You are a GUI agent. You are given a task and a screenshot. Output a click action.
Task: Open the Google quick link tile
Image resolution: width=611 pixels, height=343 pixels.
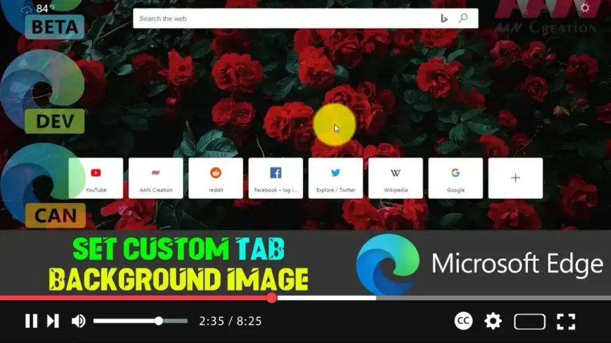click(x=455, y=178)
